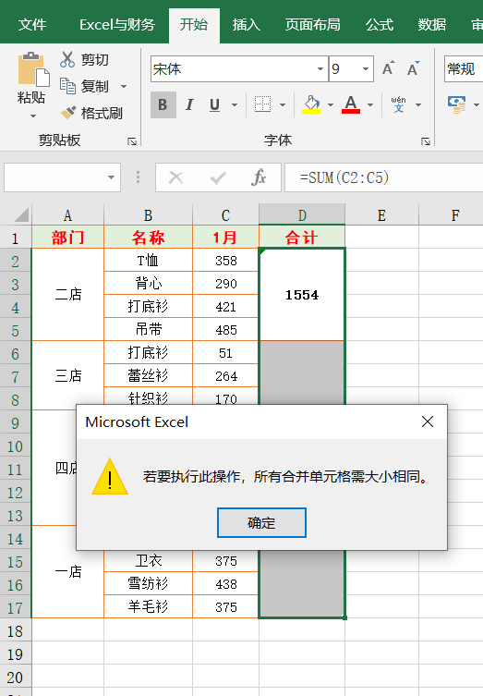This screenshot has height=696, width=483.
Task: Increase font size with large A
Action: coord(388,68)
